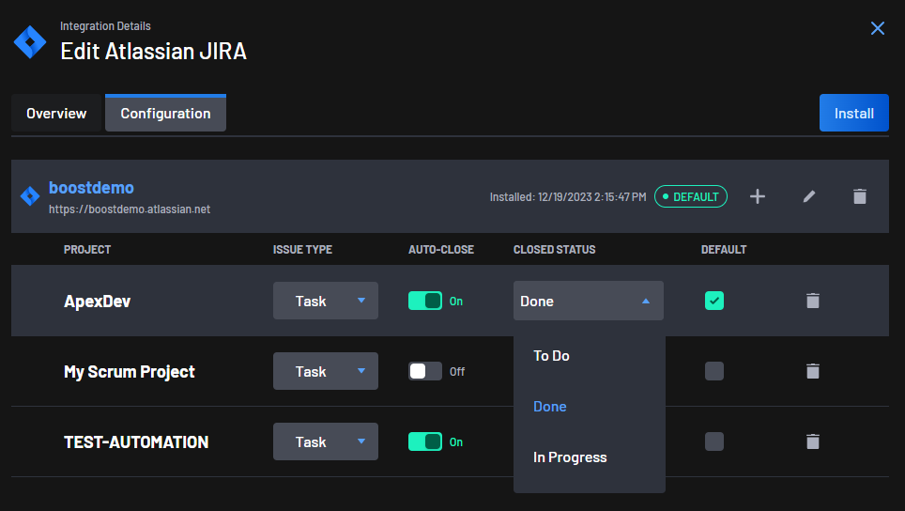Open issue type dropdown for ApexDev

[326, 301]
